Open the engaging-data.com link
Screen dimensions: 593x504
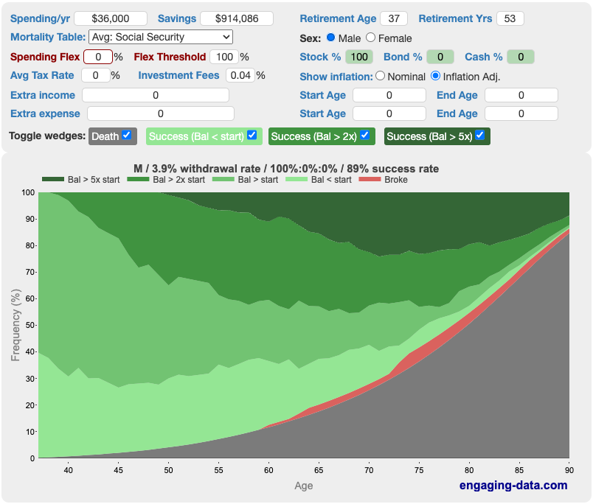[513, 485]
